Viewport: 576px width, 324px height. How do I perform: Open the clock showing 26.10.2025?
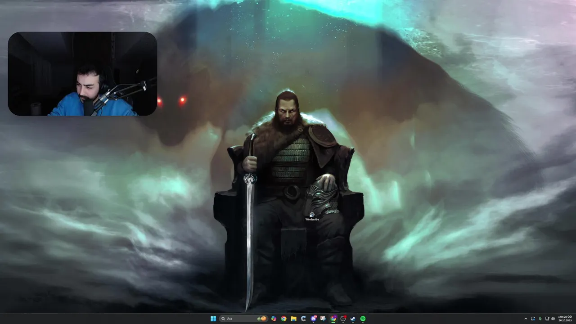[x=565, y=319]
